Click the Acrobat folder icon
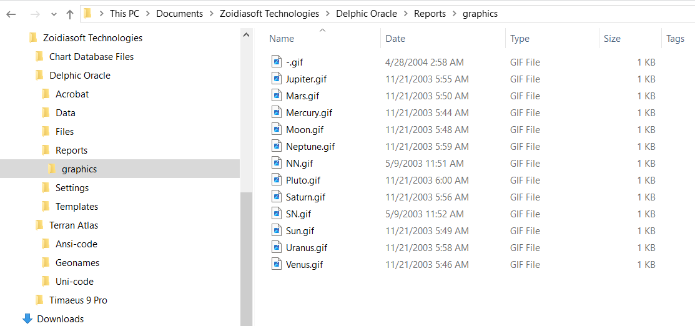 (46, 94)
